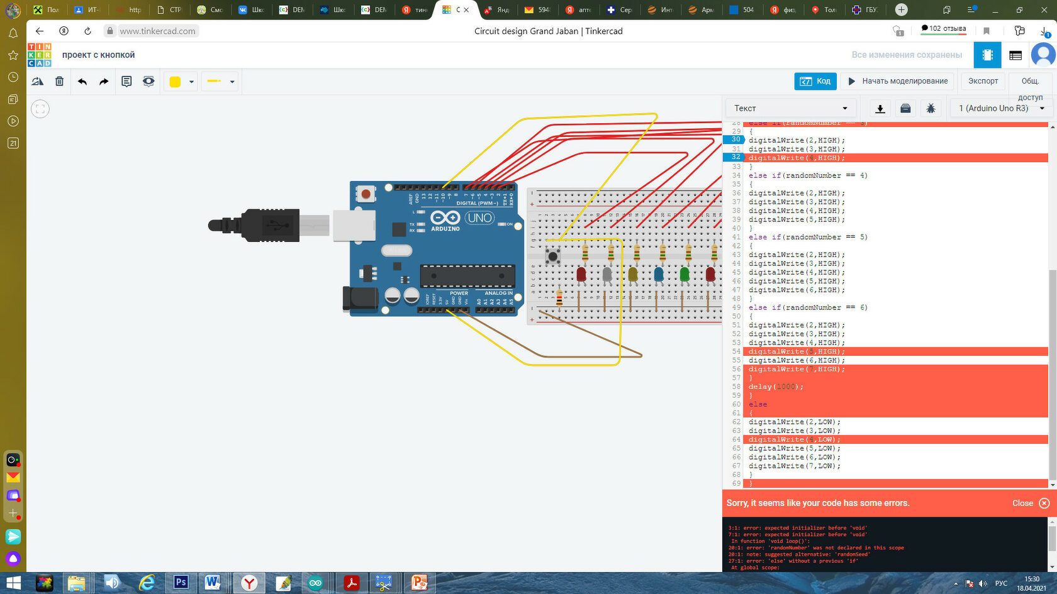Start simulation with Начать моделирование
This screenshot has height=594, width=1057.
pyautogui.click(x=898, y=81)
